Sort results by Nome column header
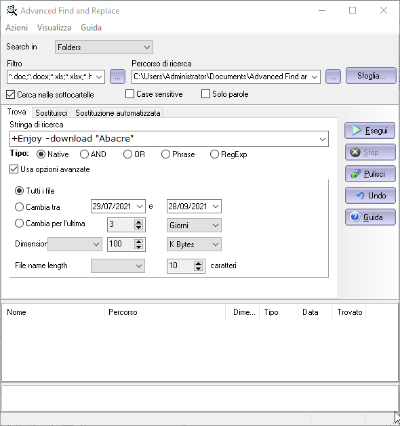 point(53,312)
